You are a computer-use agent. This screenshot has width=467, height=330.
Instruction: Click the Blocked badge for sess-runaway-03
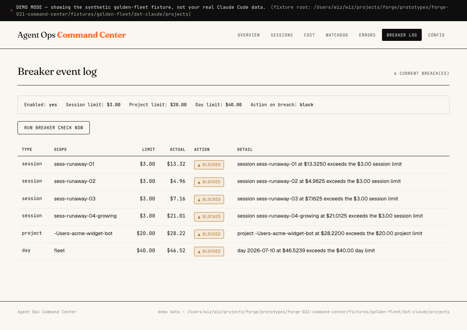click(x=209, y=199)
